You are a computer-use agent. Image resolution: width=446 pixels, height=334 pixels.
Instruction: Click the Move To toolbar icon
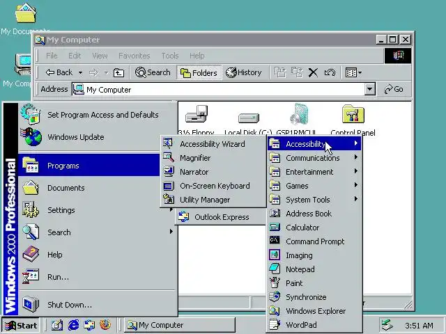(280, 72)
